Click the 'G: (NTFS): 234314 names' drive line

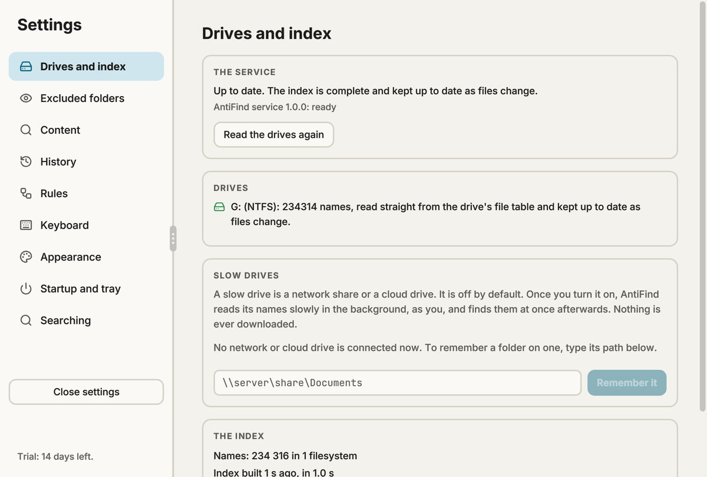click(x=435, y=214)
